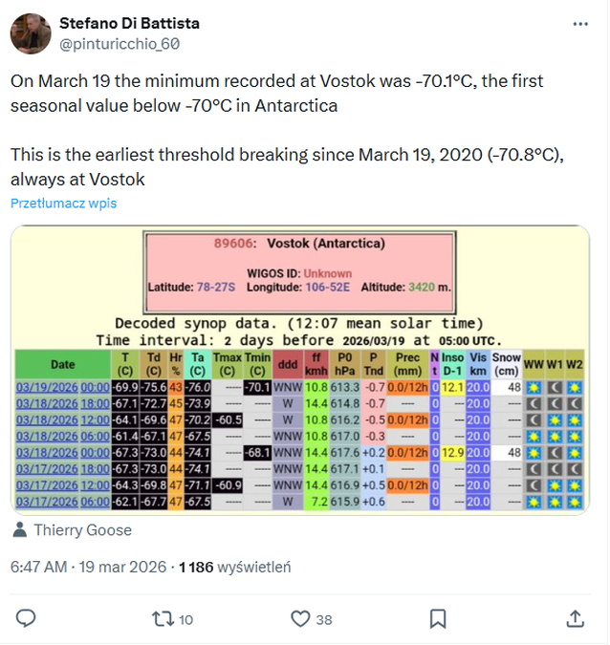Click the share upload icon
Image resolution: width=610 pixels, height=645 pixels.
pos(576,618)
